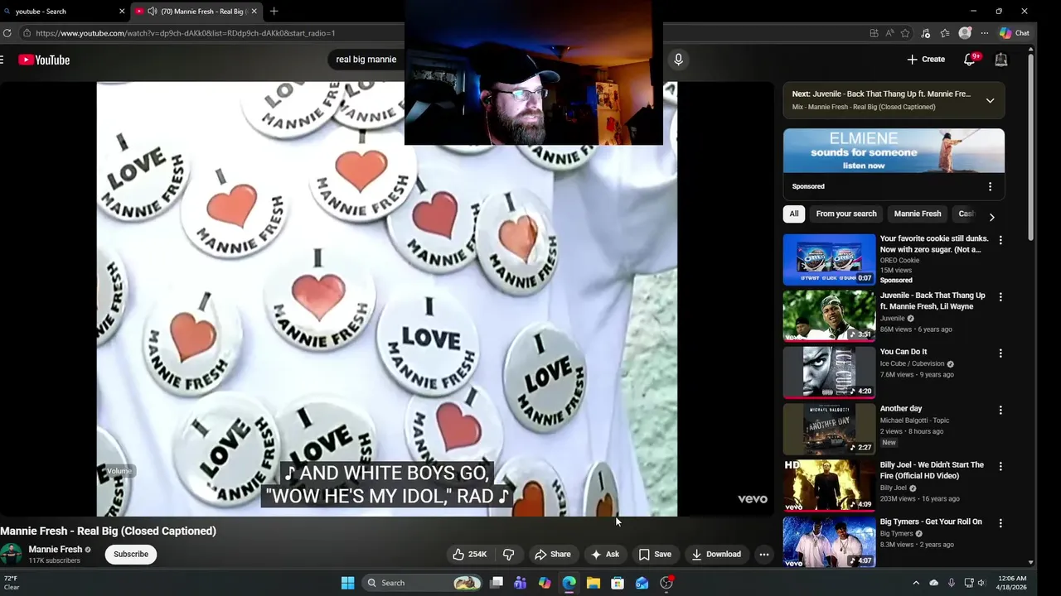The width and height of the screenshot is (1061, 596).
Task: Select the All filter chip
Action: coord(794,214)
